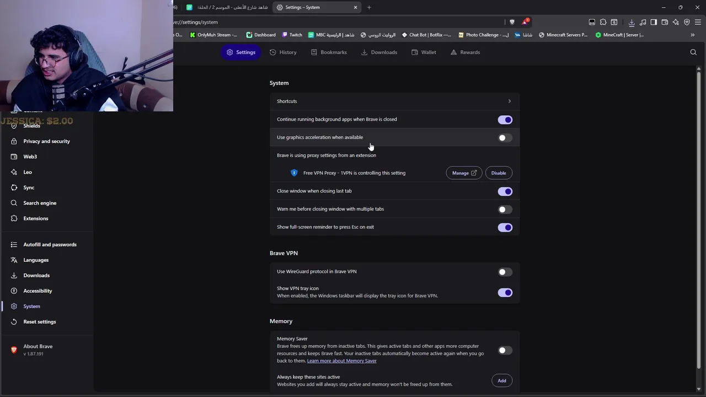The width and height of the screenshot is (706, 397).
Task: Toggle the sidebar panel icon
Action: 654,22
